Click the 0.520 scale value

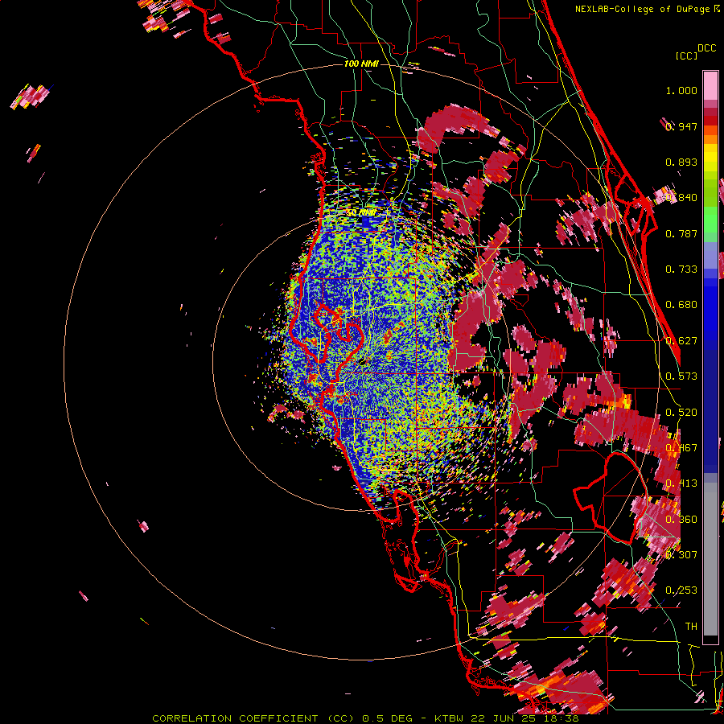pyautogui.click(x=681, y=413)
